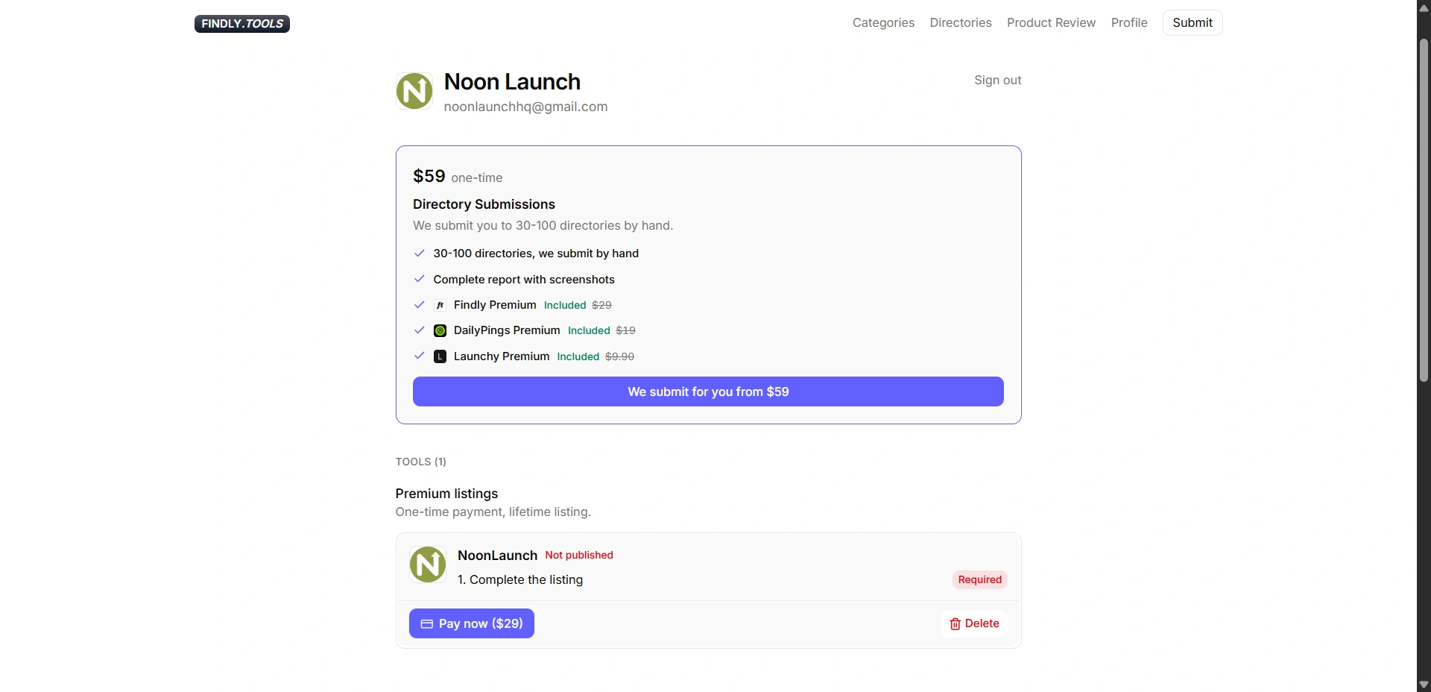Click checkmark beside 30-100 directories line
1431x692 pixels.
click(419, 254)
